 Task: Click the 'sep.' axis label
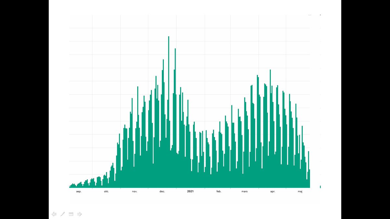[79, 191]
